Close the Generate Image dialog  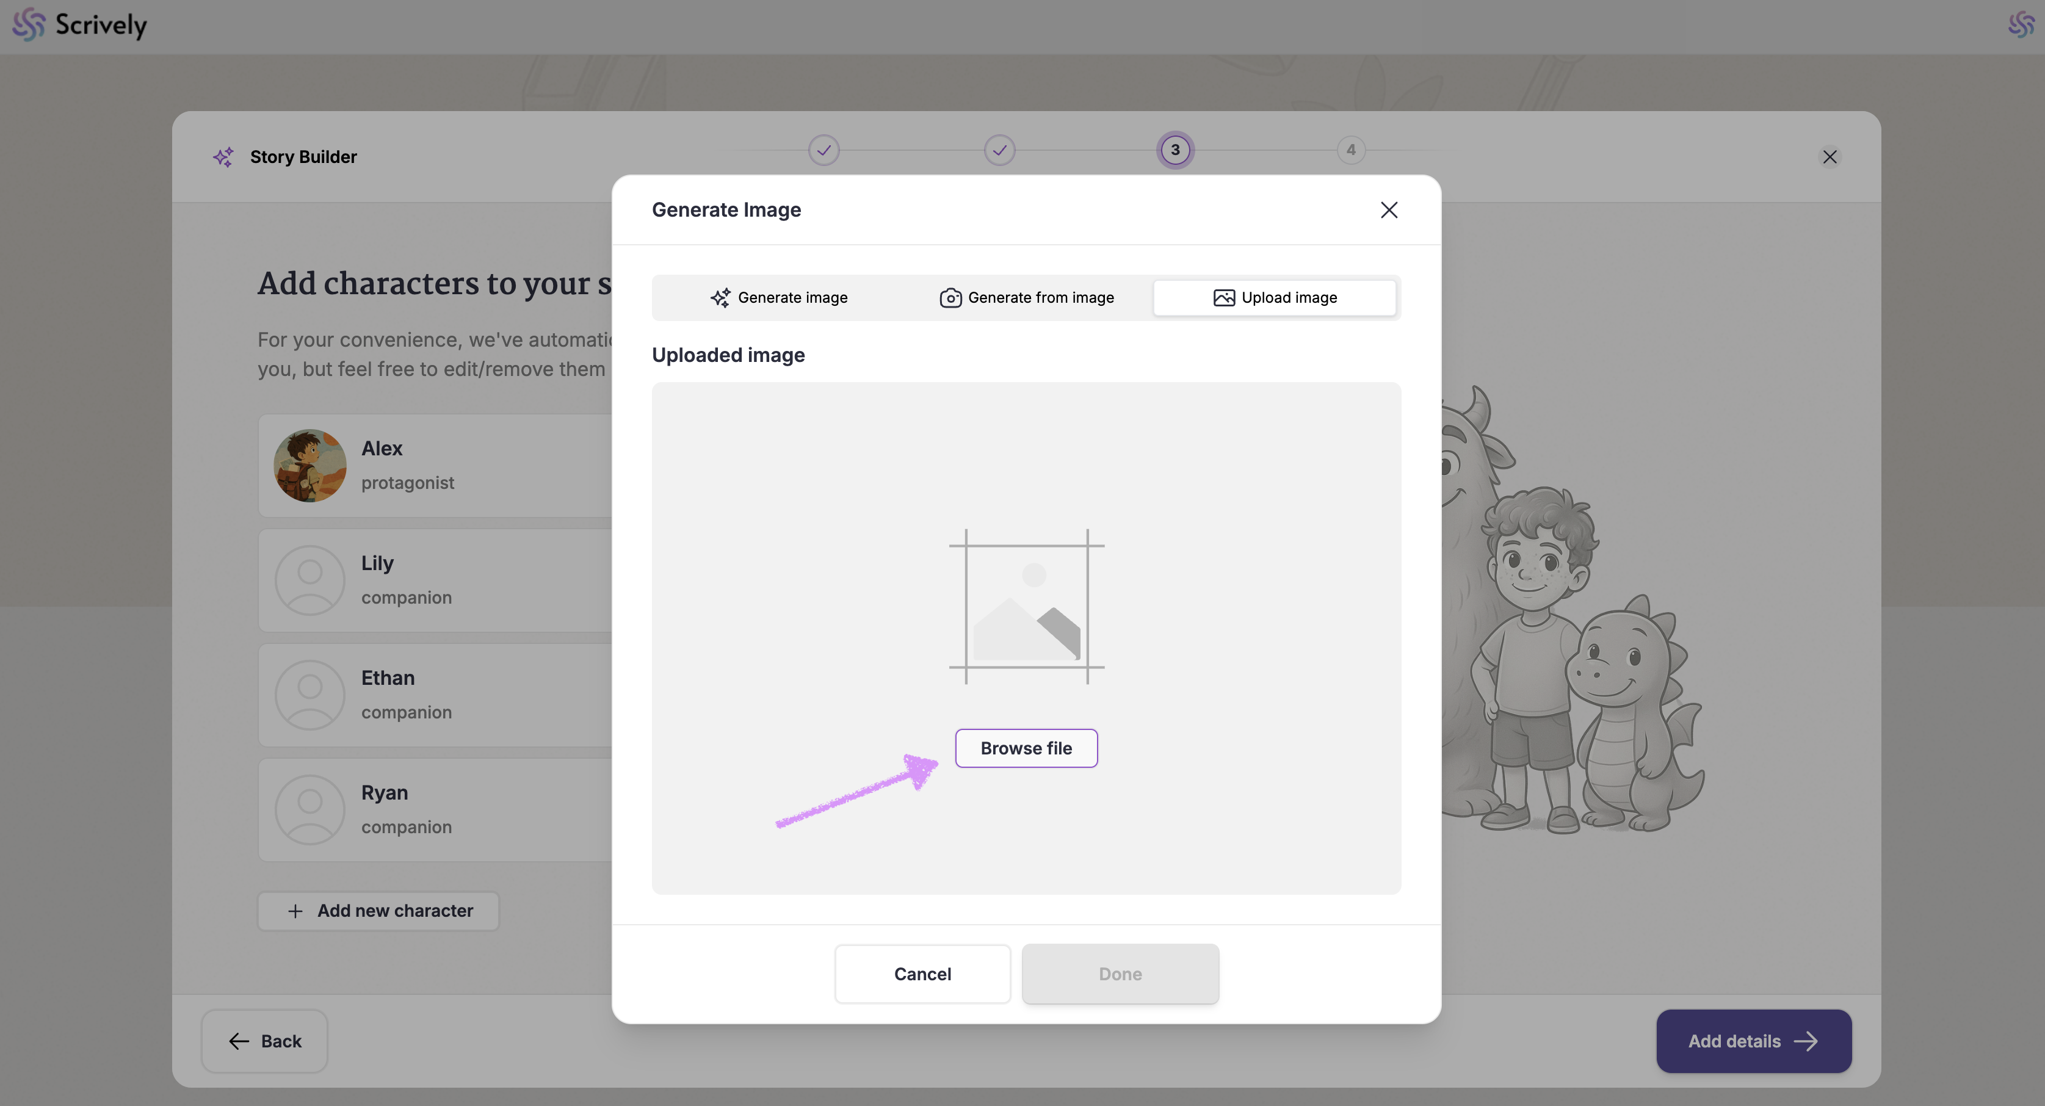tap(1389, 209)
